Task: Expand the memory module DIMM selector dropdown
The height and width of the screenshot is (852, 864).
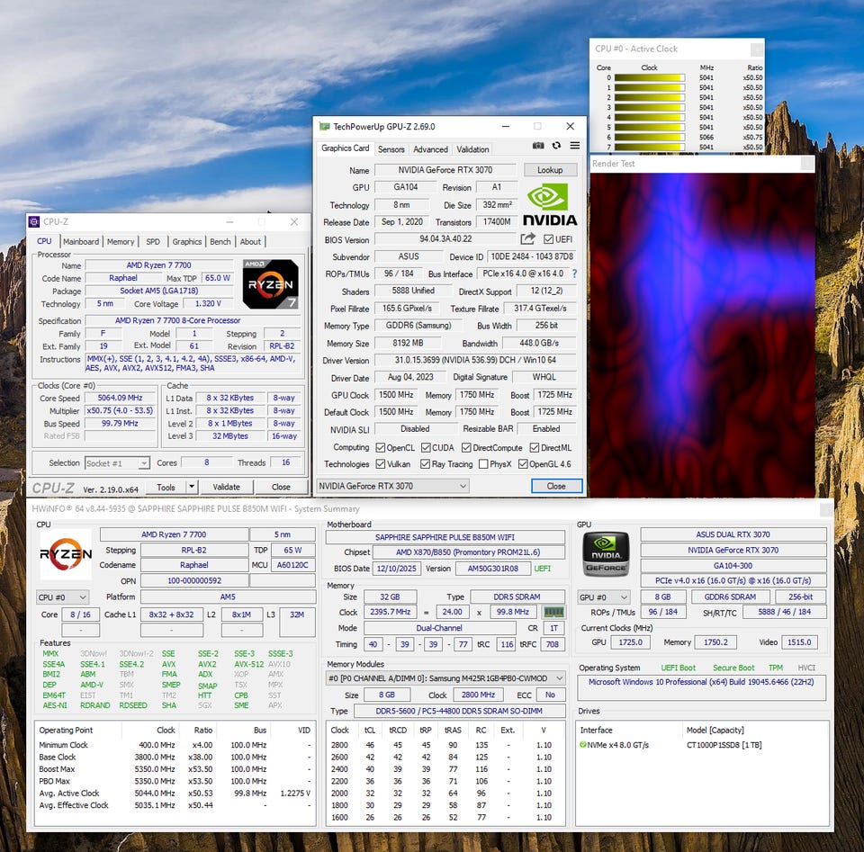Action: (x=445, y=678)
